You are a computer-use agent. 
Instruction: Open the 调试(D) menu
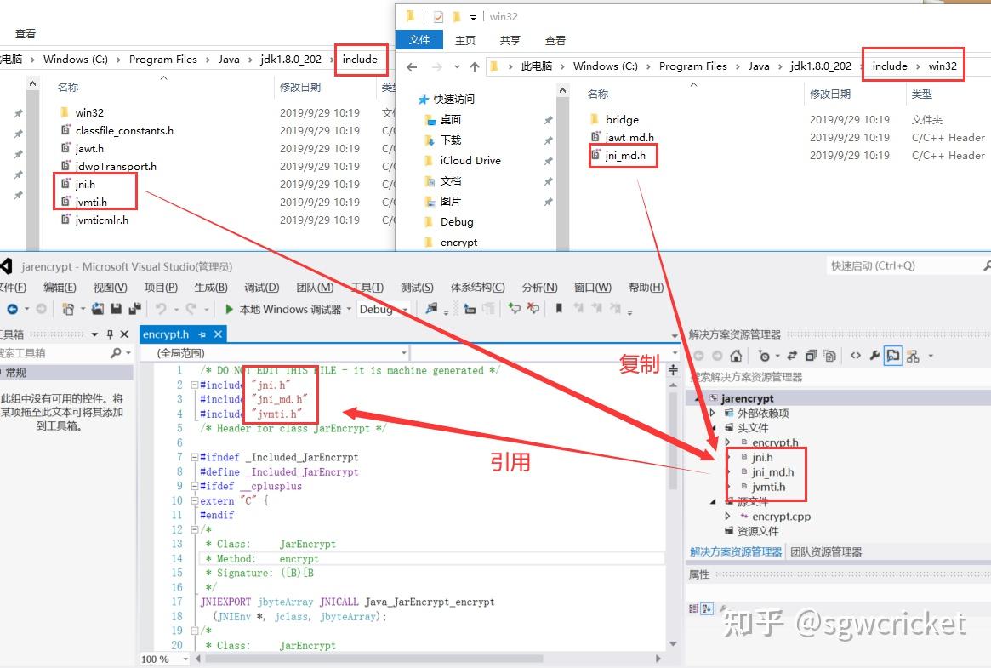pos(262,288)
